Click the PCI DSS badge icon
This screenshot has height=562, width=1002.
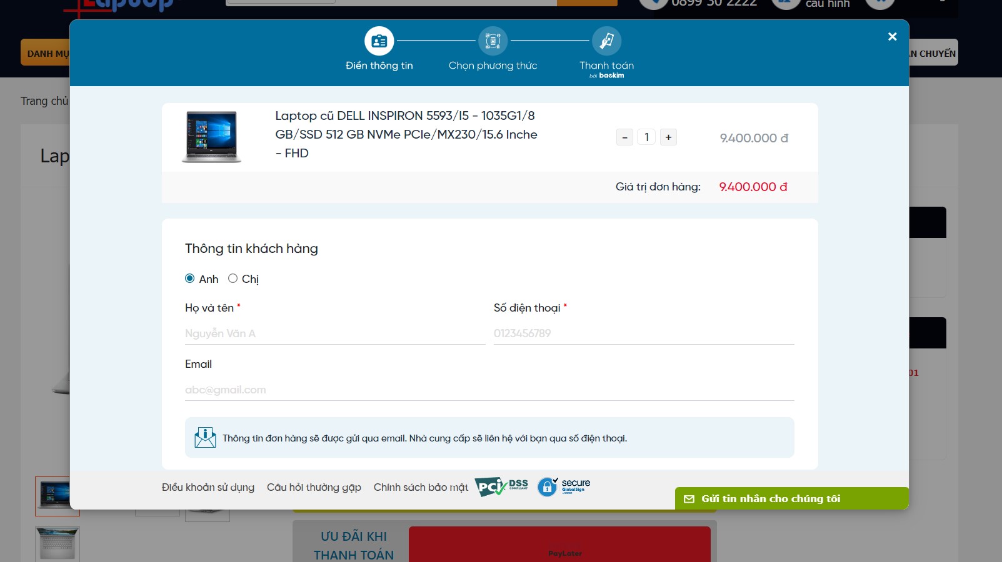tap(501, 486)
